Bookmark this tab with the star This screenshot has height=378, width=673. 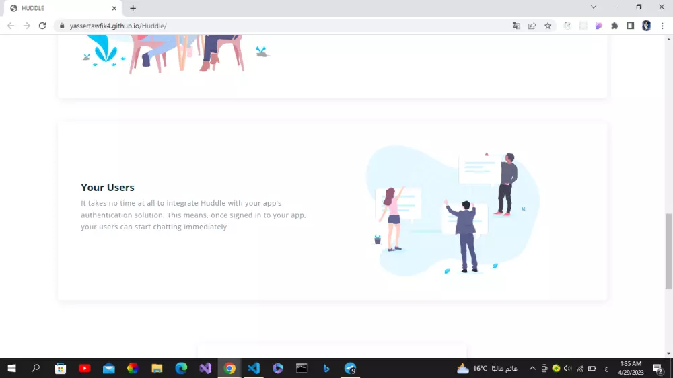point(548,26)
